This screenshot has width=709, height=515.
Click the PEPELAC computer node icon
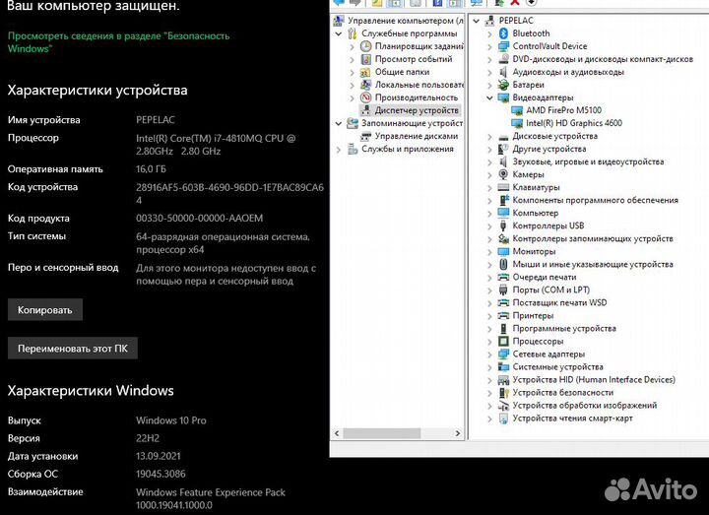pyautogui.click(x=489, y=21)
